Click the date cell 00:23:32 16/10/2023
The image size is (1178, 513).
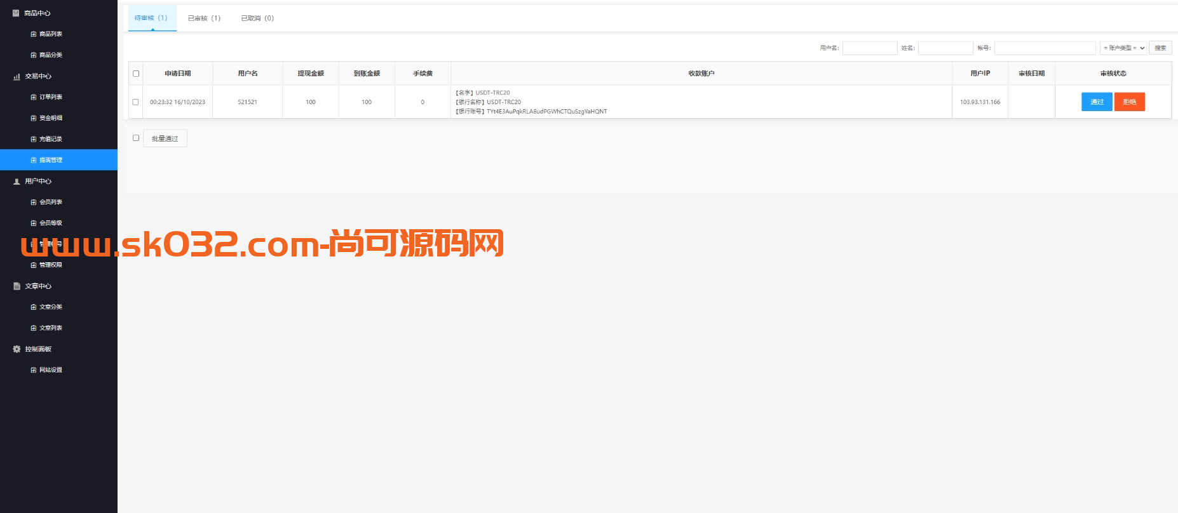click(x=177, y=102)
